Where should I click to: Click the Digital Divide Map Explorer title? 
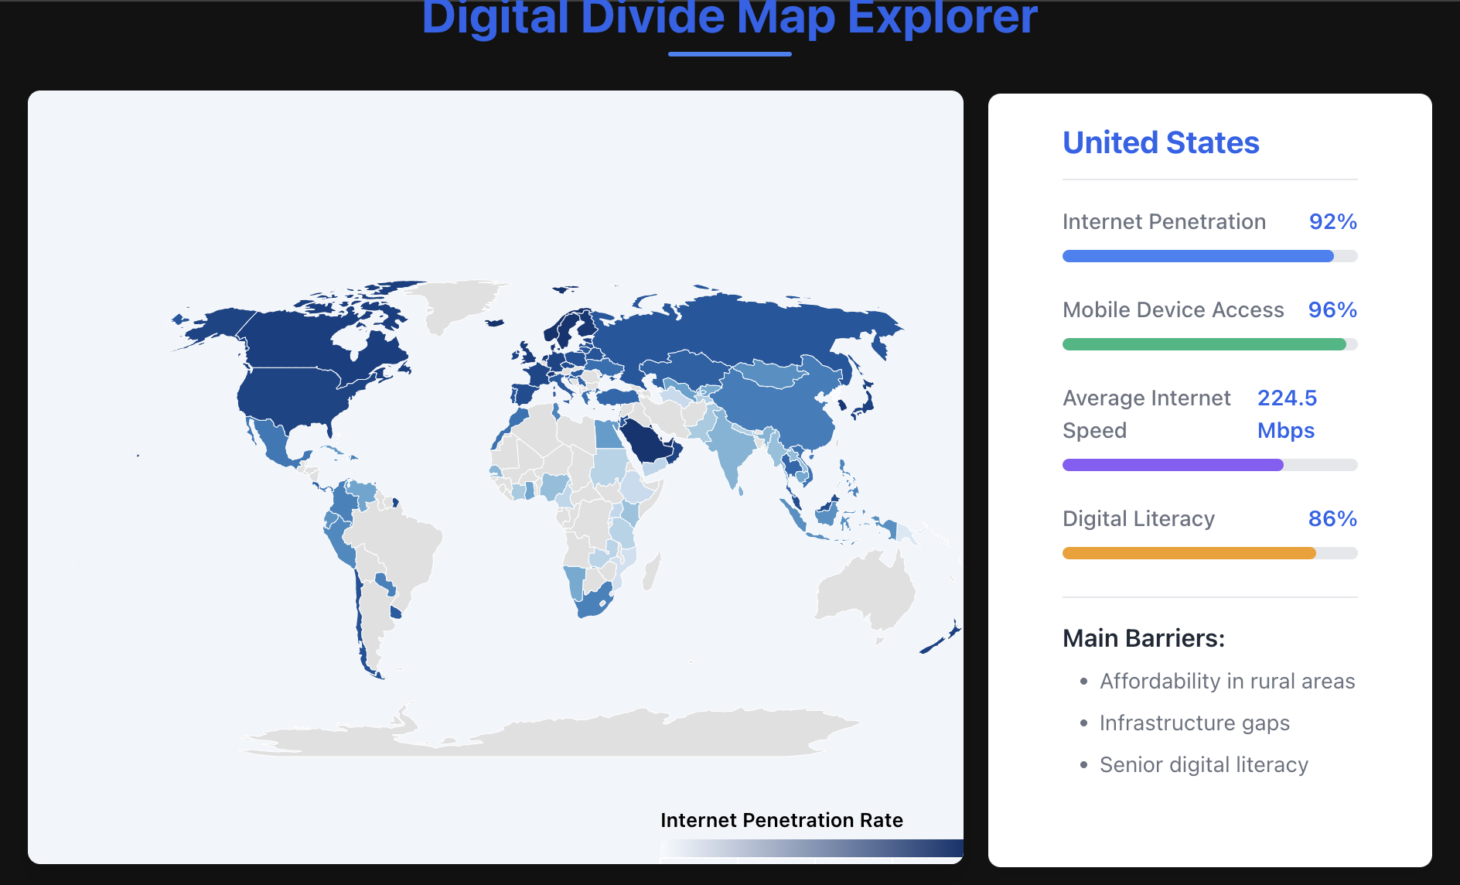point(729,19)
